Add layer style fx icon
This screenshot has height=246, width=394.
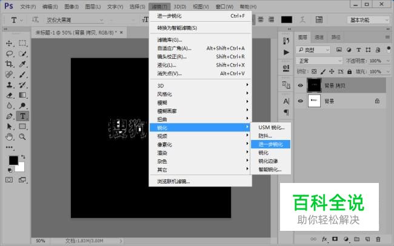324,239
